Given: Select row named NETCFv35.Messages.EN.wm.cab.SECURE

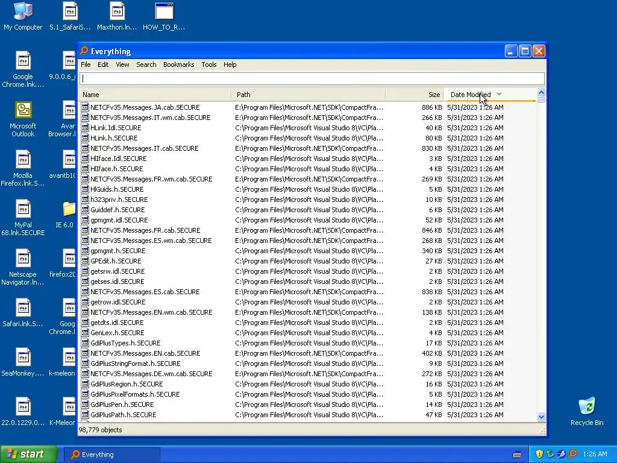Looking at the screenshot, I should [x=308, y=312].
